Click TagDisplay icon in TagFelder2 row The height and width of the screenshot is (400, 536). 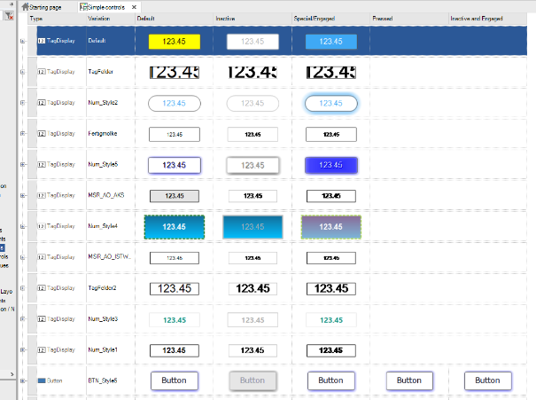[42, 288]
